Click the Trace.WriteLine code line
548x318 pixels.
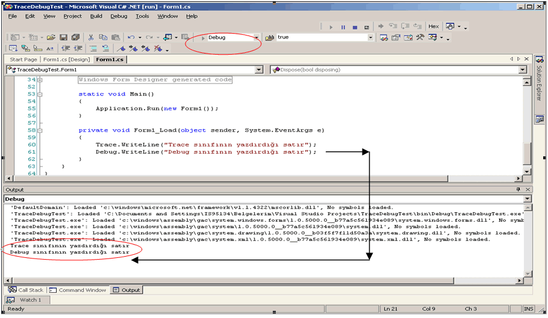coord(206,145)
